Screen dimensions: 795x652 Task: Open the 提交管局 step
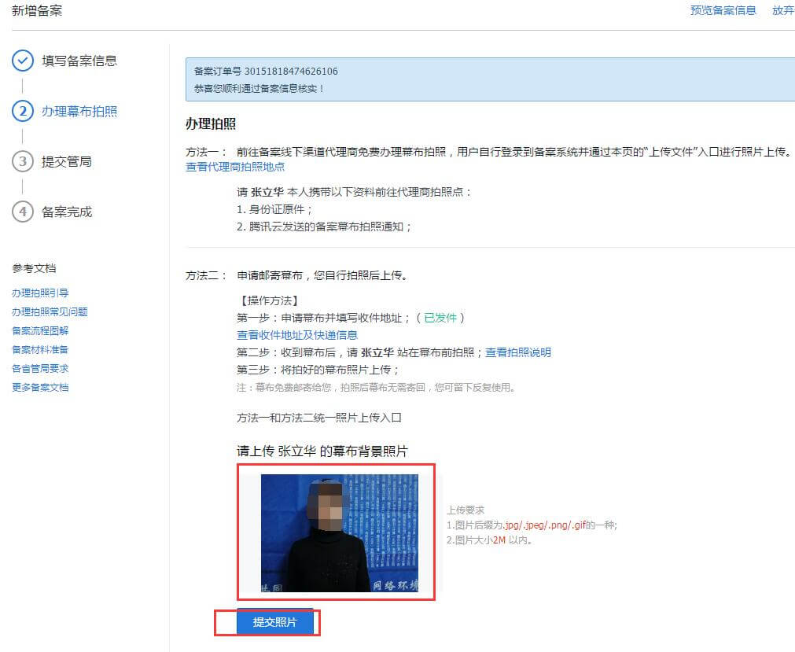click(66, 161)
